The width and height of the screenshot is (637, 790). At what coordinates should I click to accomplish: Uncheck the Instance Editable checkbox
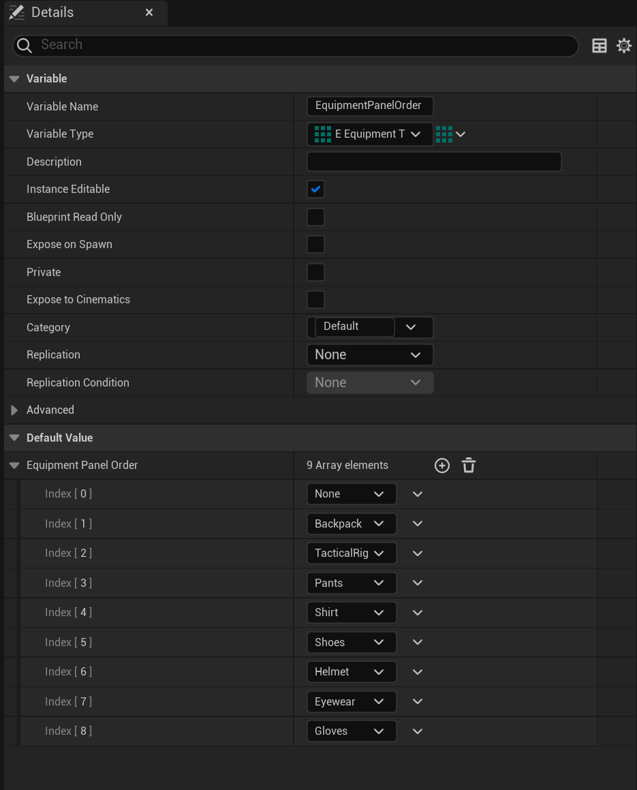pyautogui.click(x=315, y=189)
